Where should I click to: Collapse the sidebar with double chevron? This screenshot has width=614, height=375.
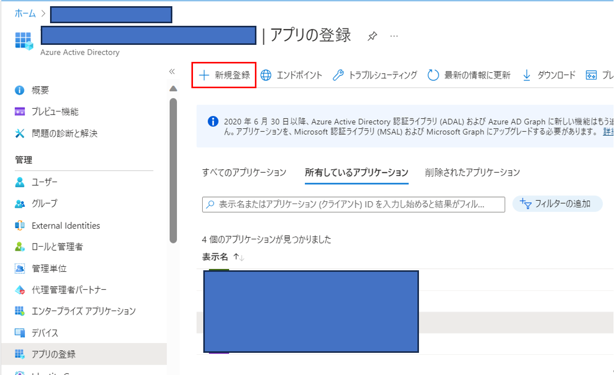(x=172, y=71)
